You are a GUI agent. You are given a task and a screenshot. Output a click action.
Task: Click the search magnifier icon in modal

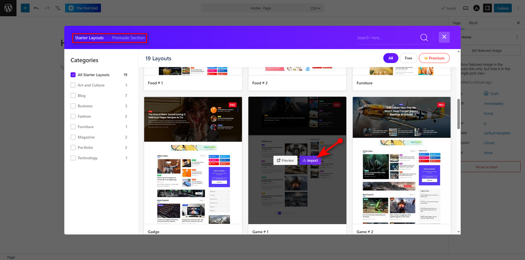pos(424,38)
